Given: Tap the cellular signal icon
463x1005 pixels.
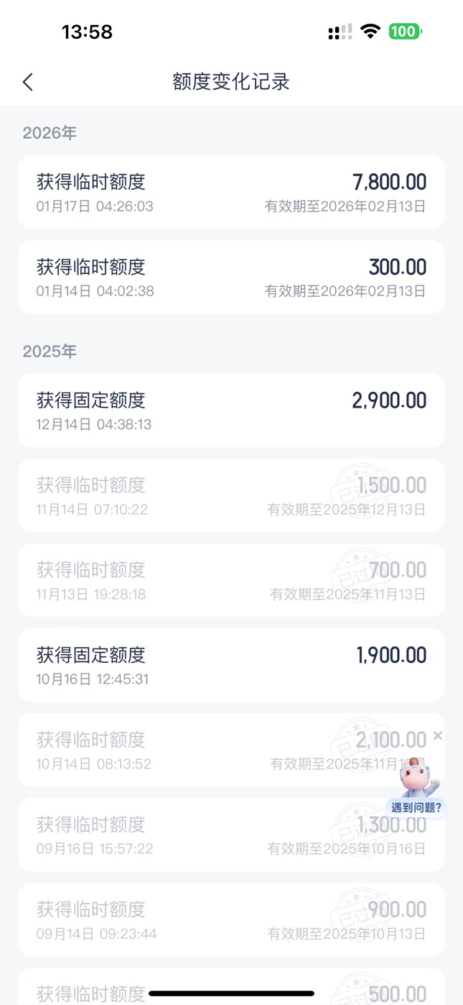Looking at the screenshot, I should [340, 32].
